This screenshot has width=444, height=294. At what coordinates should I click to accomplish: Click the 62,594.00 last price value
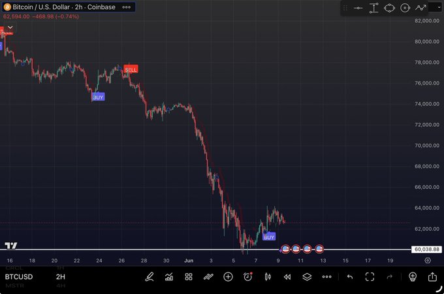click(16, 16)
